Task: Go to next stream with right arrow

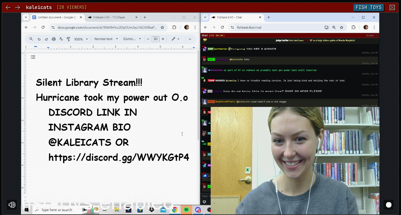Action: click(18, 7)
